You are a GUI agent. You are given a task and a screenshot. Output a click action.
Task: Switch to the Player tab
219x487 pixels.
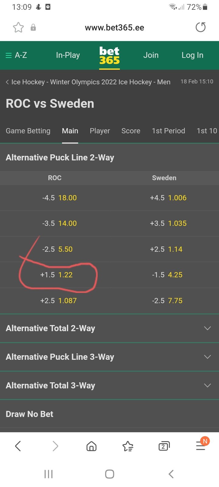pyautogui.click(x=100, y=131)
